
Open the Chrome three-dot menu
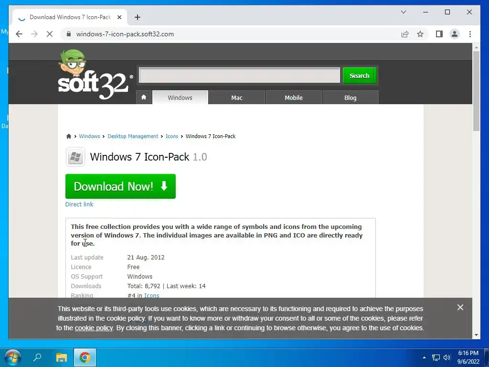470,34
